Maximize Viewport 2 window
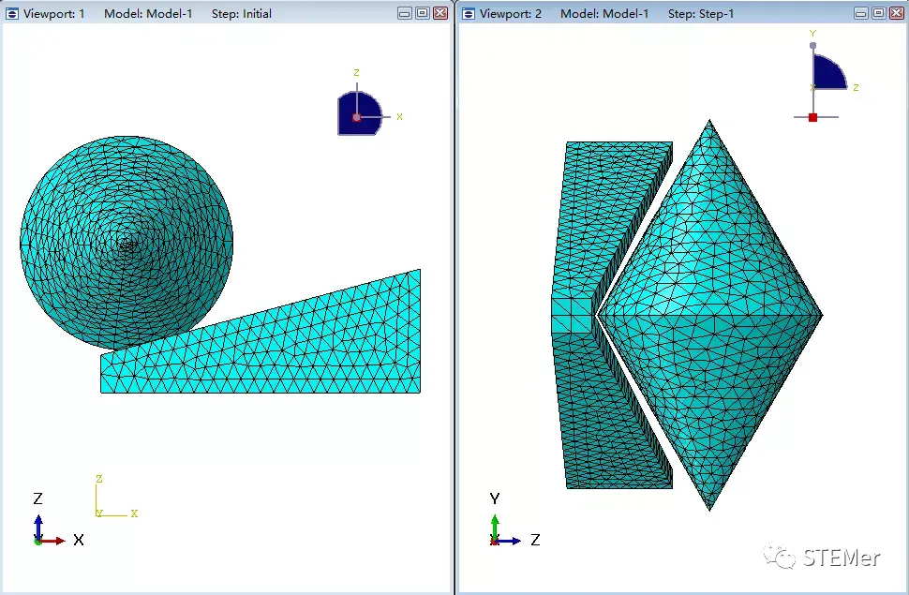The height and width of the screenshot is (595, 909). coord(879,13)
